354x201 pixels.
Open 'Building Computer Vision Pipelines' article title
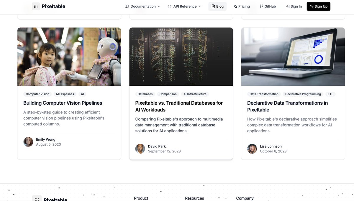(x=63, y=103)
